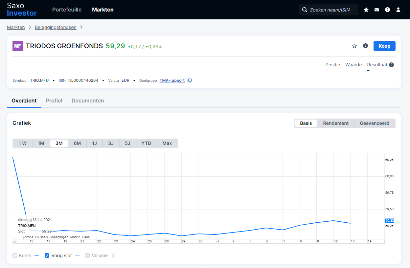410x268 pixels.
Task: Click the Valuta EUR value
Action: pyautogui.click(x=125, y=80)
